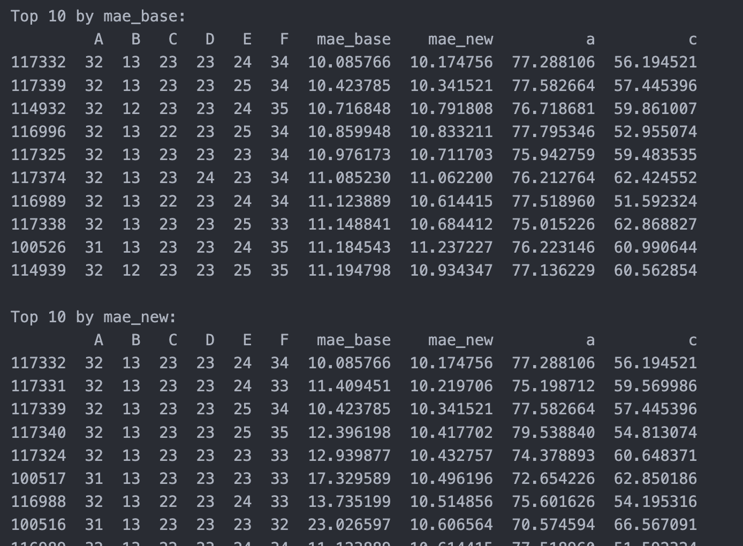Click mae_new value 11.237227
Viewport: 743px width, 546px height.
451,247
